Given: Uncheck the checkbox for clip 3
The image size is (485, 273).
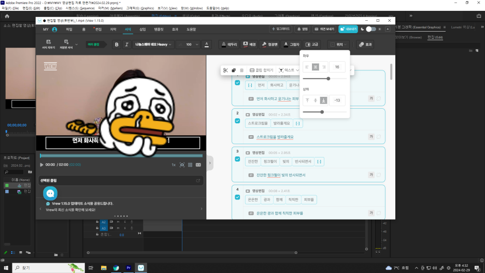Looking at the screenshot, I should tap(237, 159).
